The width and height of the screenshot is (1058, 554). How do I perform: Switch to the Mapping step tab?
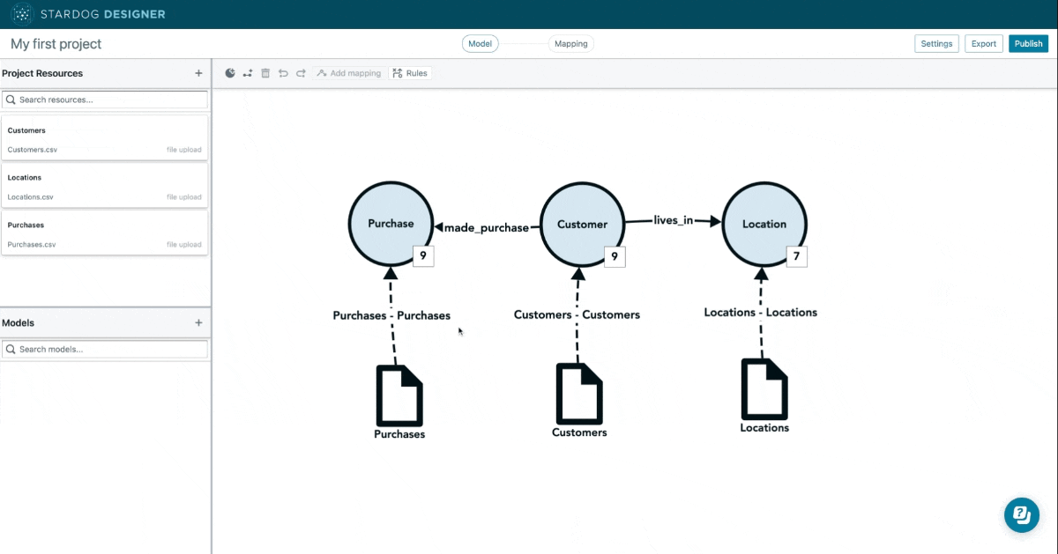coord(570,44)
